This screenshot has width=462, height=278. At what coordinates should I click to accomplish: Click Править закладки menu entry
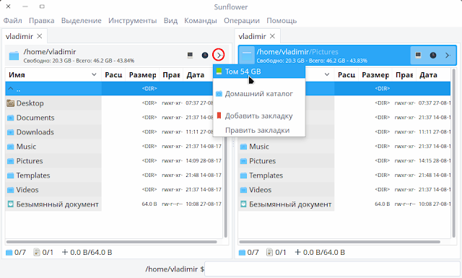click(259, 130)
